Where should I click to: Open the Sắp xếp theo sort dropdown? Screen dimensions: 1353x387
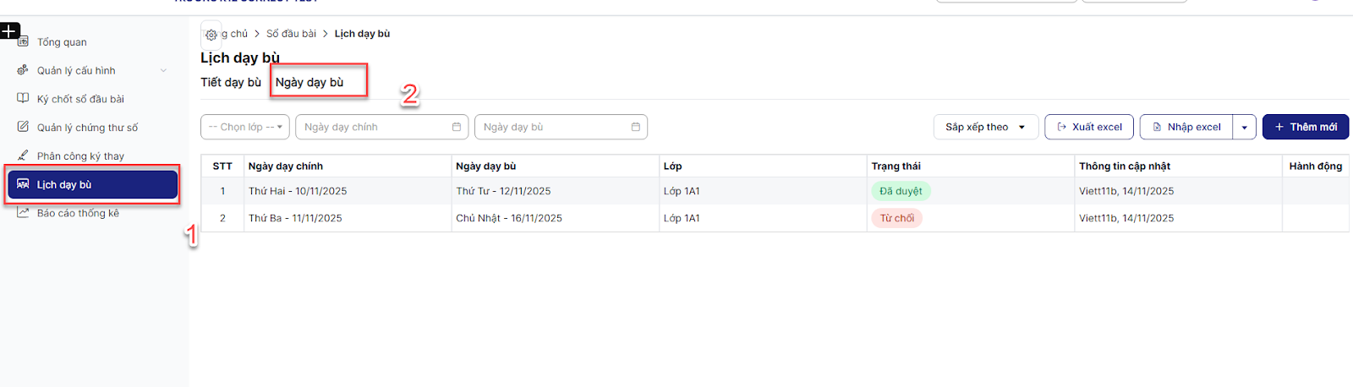[x=985, y=127]
